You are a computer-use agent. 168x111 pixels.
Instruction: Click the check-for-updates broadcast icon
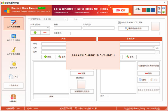pyautogui.click(x=159, y=12)
